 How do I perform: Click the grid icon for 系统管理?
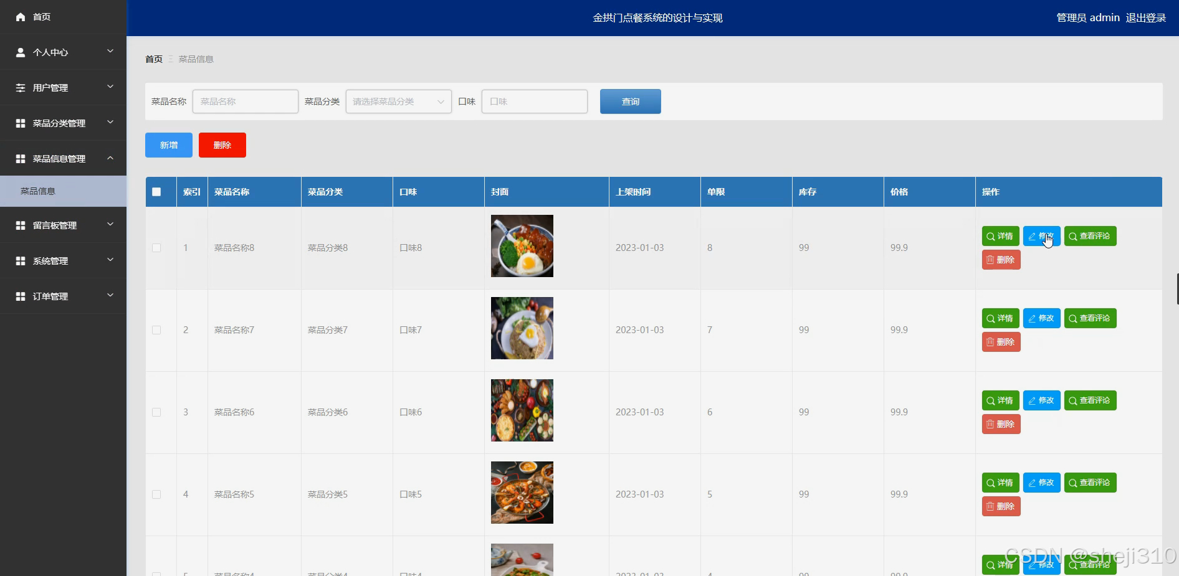coord(21,261)
